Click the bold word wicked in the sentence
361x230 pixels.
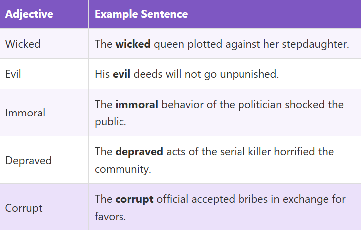coord(133,44)
